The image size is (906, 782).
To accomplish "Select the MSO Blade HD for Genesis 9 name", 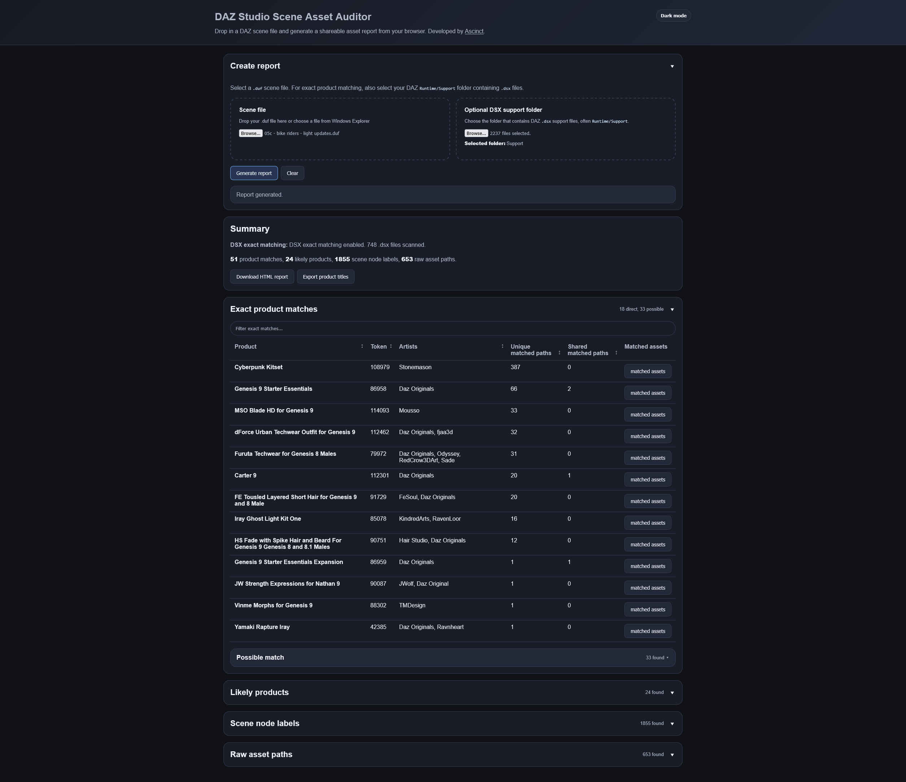I will (274, 410).
